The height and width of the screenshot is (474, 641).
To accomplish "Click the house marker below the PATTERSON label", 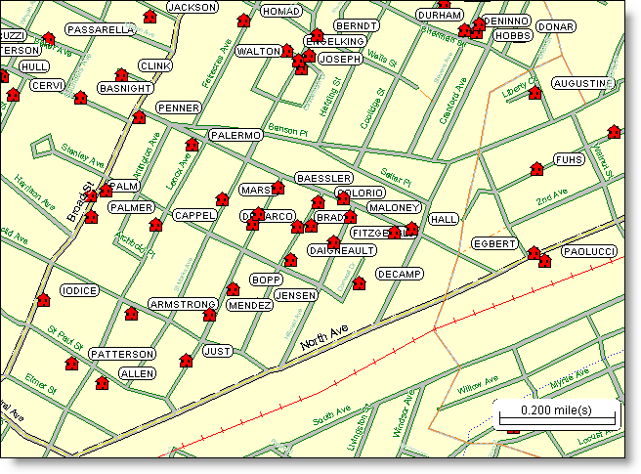I will click(71, 365).
